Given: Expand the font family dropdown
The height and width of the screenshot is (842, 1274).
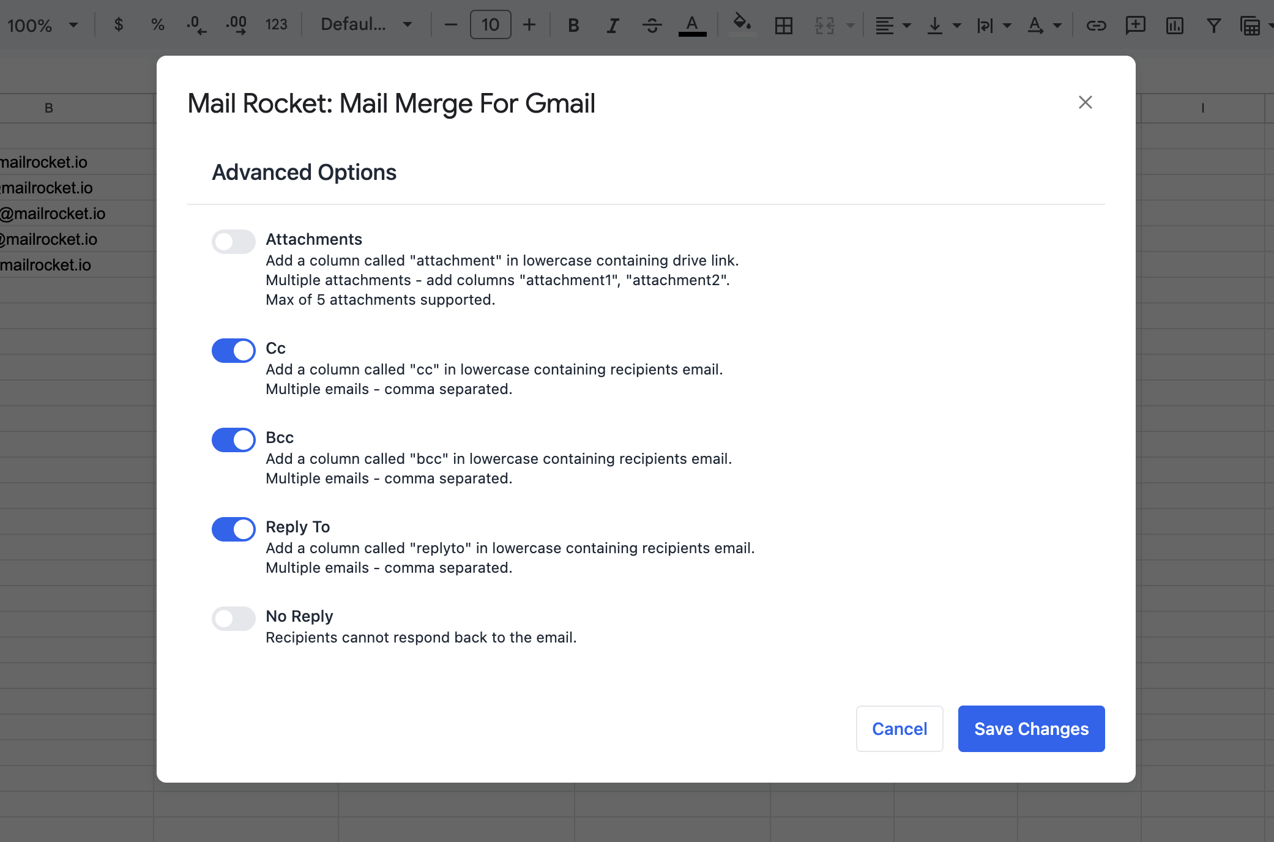Looking at the screenshot, I should (x=366, y=25).
